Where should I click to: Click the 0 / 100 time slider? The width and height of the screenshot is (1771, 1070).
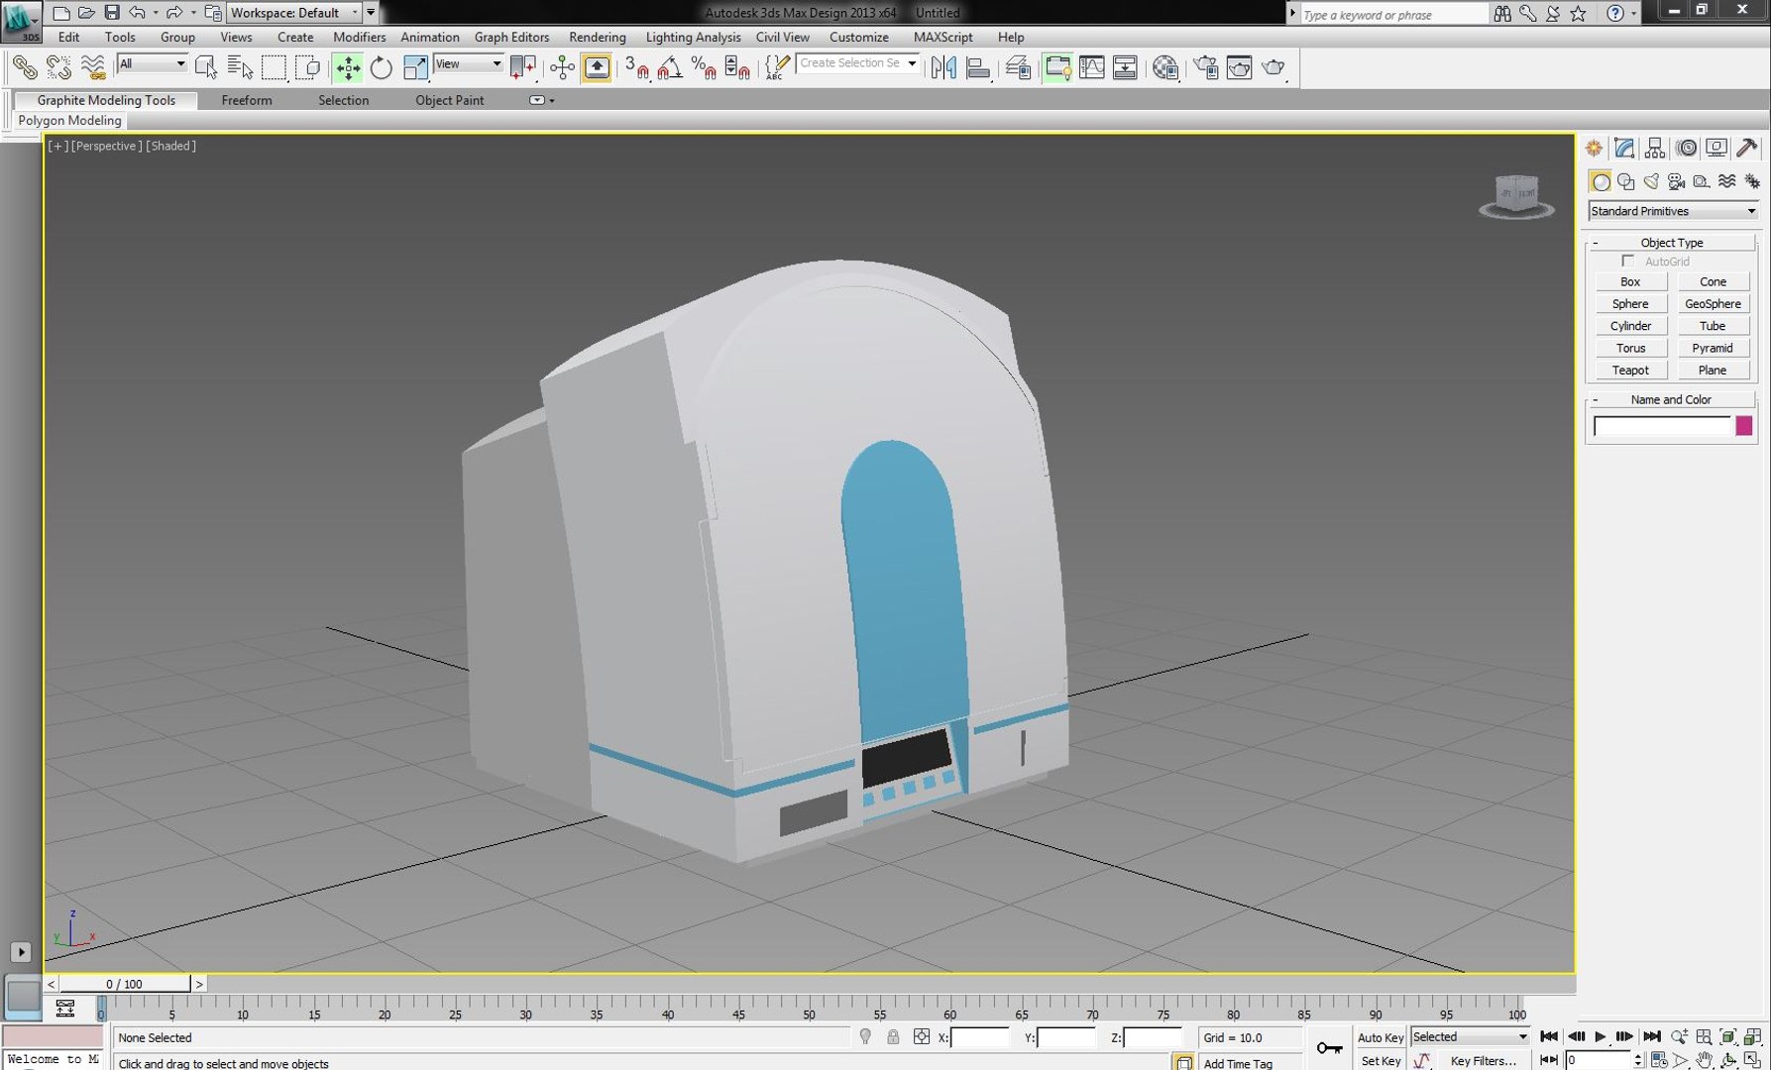click(125, 984)
